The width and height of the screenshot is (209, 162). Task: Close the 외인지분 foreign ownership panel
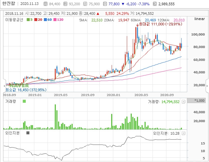click(x=184, y=133)
